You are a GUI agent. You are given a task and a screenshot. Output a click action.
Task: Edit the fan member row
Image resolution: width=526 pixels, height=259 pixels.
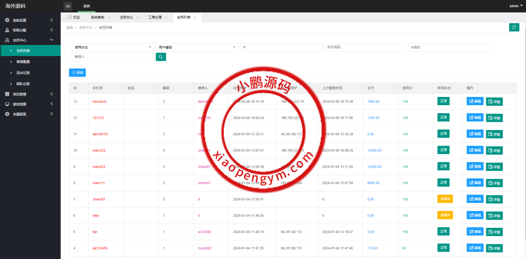[x=475, y=232]
